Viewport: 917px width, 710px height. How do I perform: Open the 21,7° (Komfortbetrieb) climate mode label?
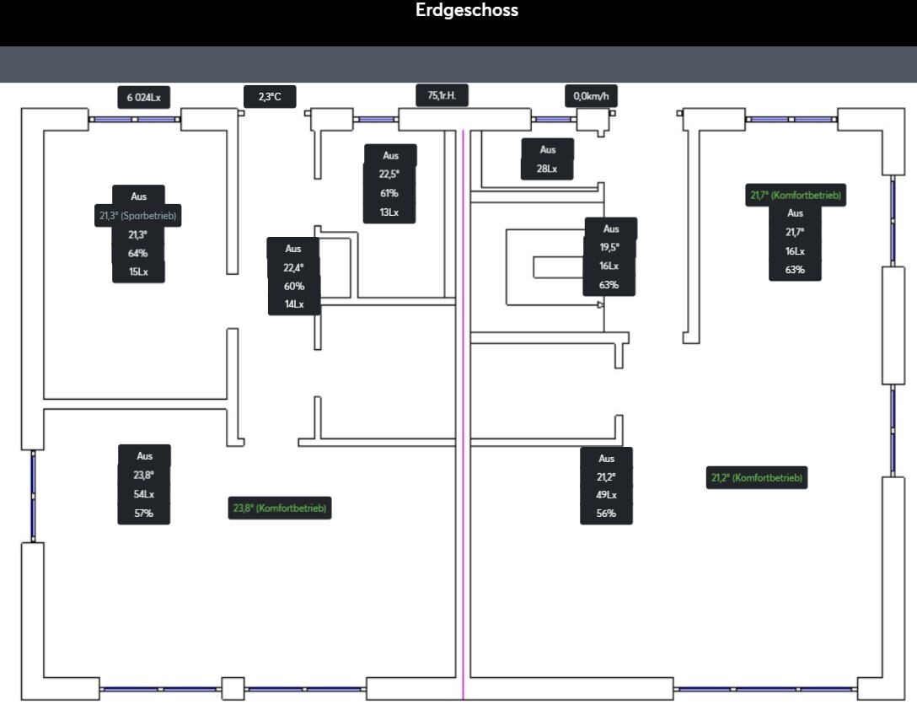(796, 196)
